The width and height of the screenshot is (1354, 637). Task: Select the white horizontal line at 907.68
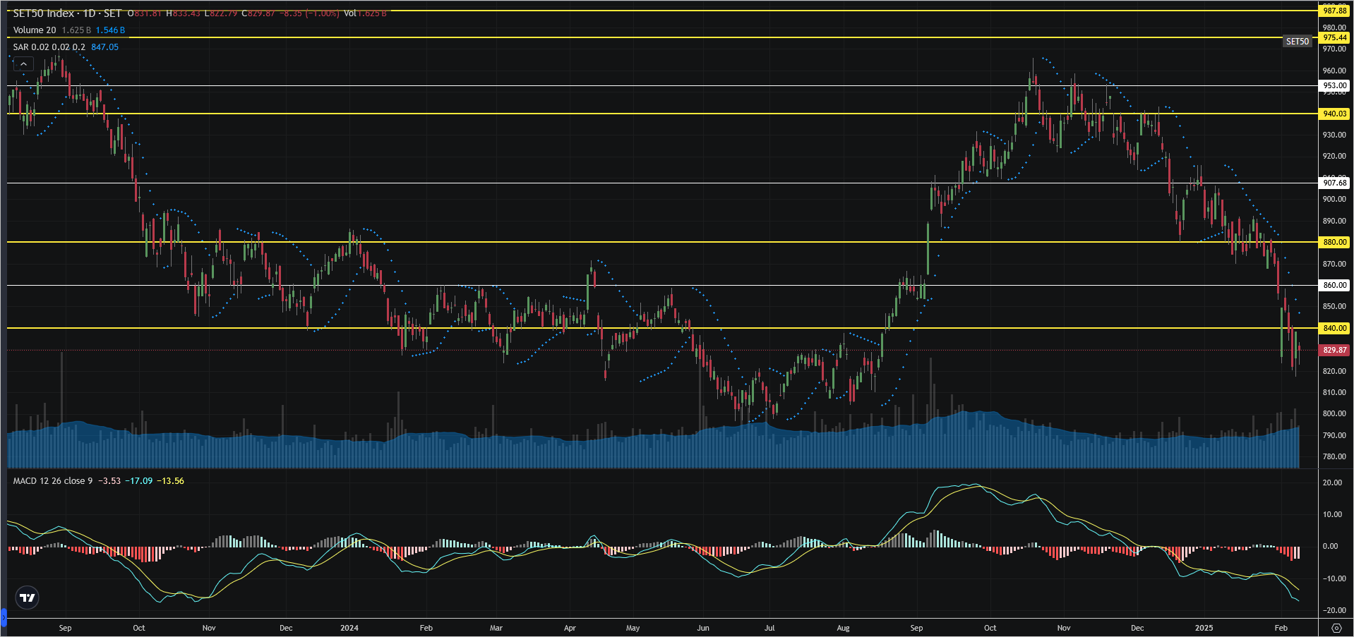click(662, 183)
